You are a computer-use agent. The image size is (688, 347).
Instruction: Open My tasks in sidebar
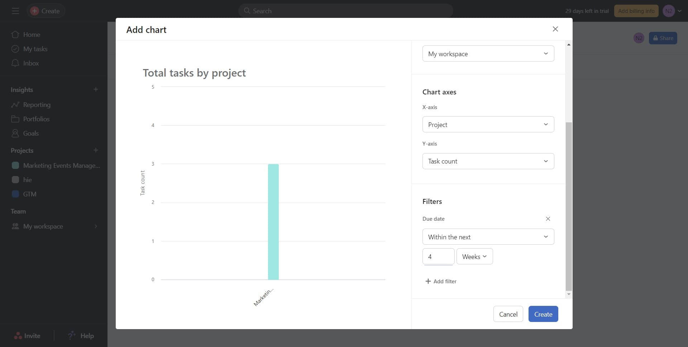coord(35,49)
